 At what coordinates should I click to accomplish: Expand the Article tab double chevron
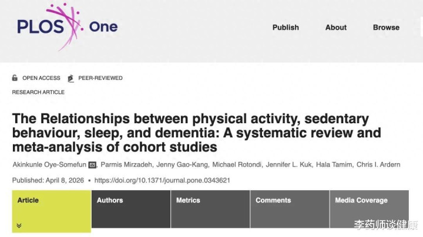tap(19, 225)
